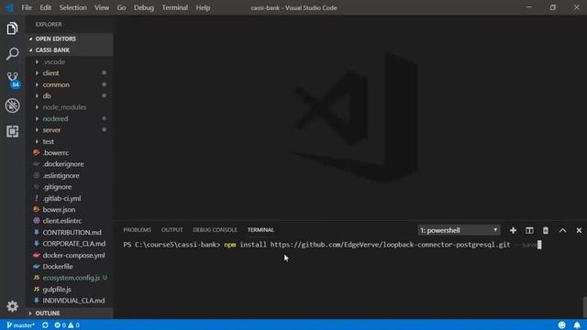Kill the terminal with trash icon

point(546,230)
